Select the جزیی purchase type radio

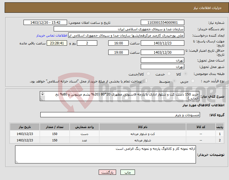pos(193,81)
